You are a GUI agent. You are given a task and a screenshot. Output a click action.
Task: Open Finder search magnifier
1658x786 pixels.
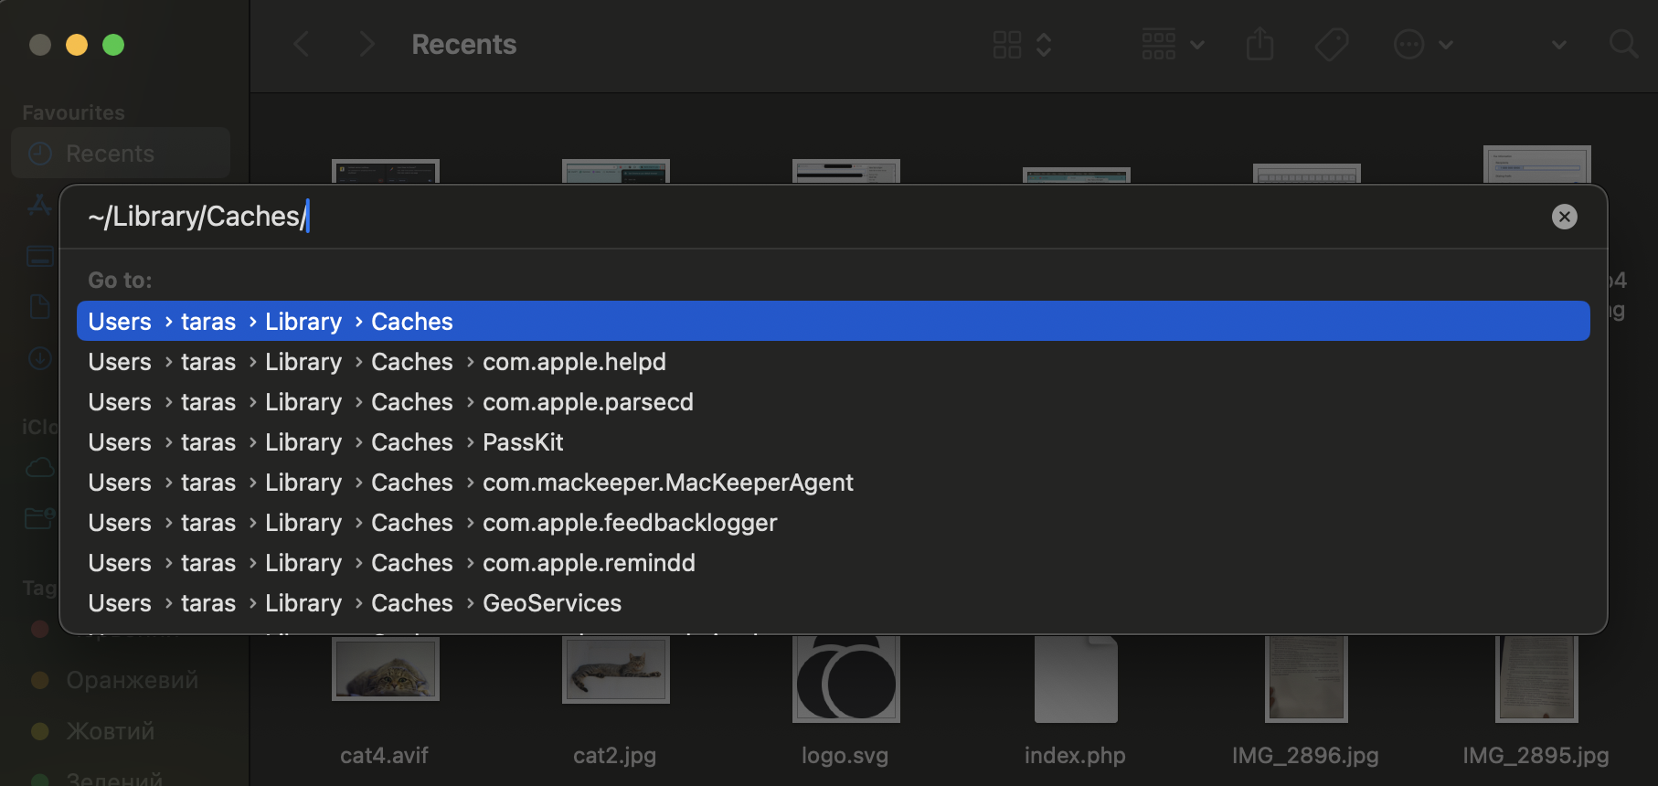[x=1623, y=44]
